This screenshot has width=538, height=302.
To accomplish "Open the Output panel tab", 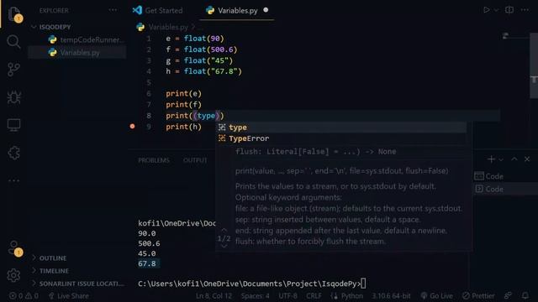I will [x=195, y=160].
